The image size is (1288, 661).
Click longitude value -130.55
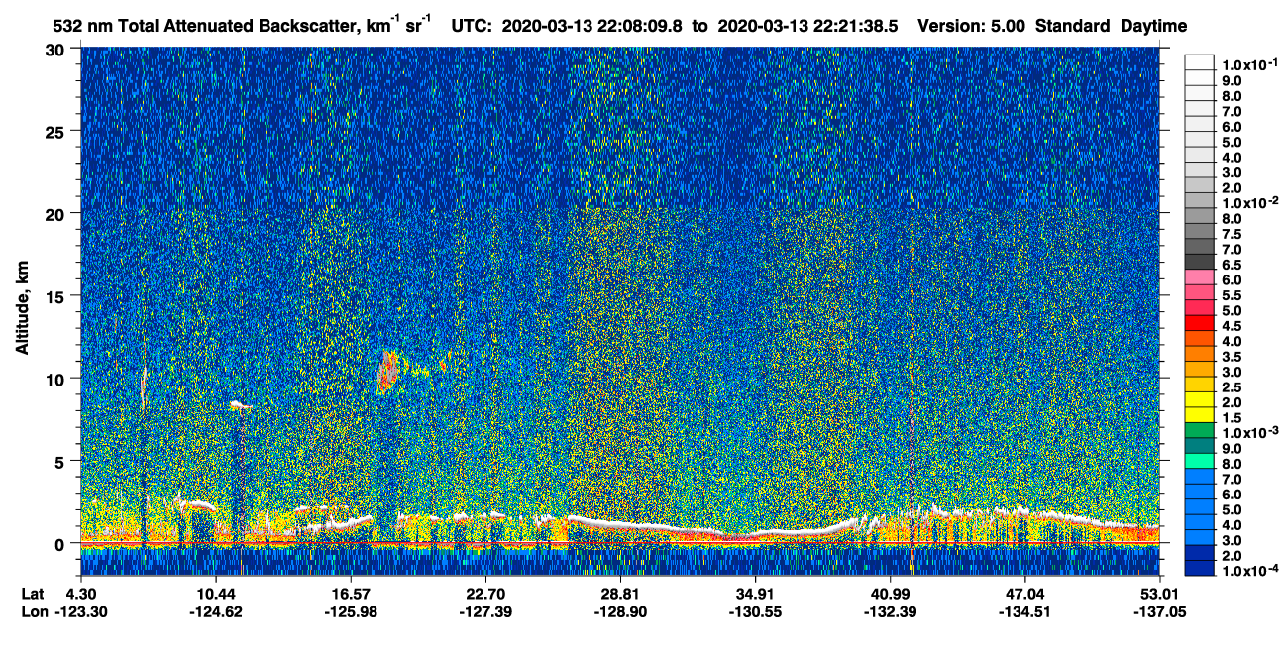coord(755,611)
